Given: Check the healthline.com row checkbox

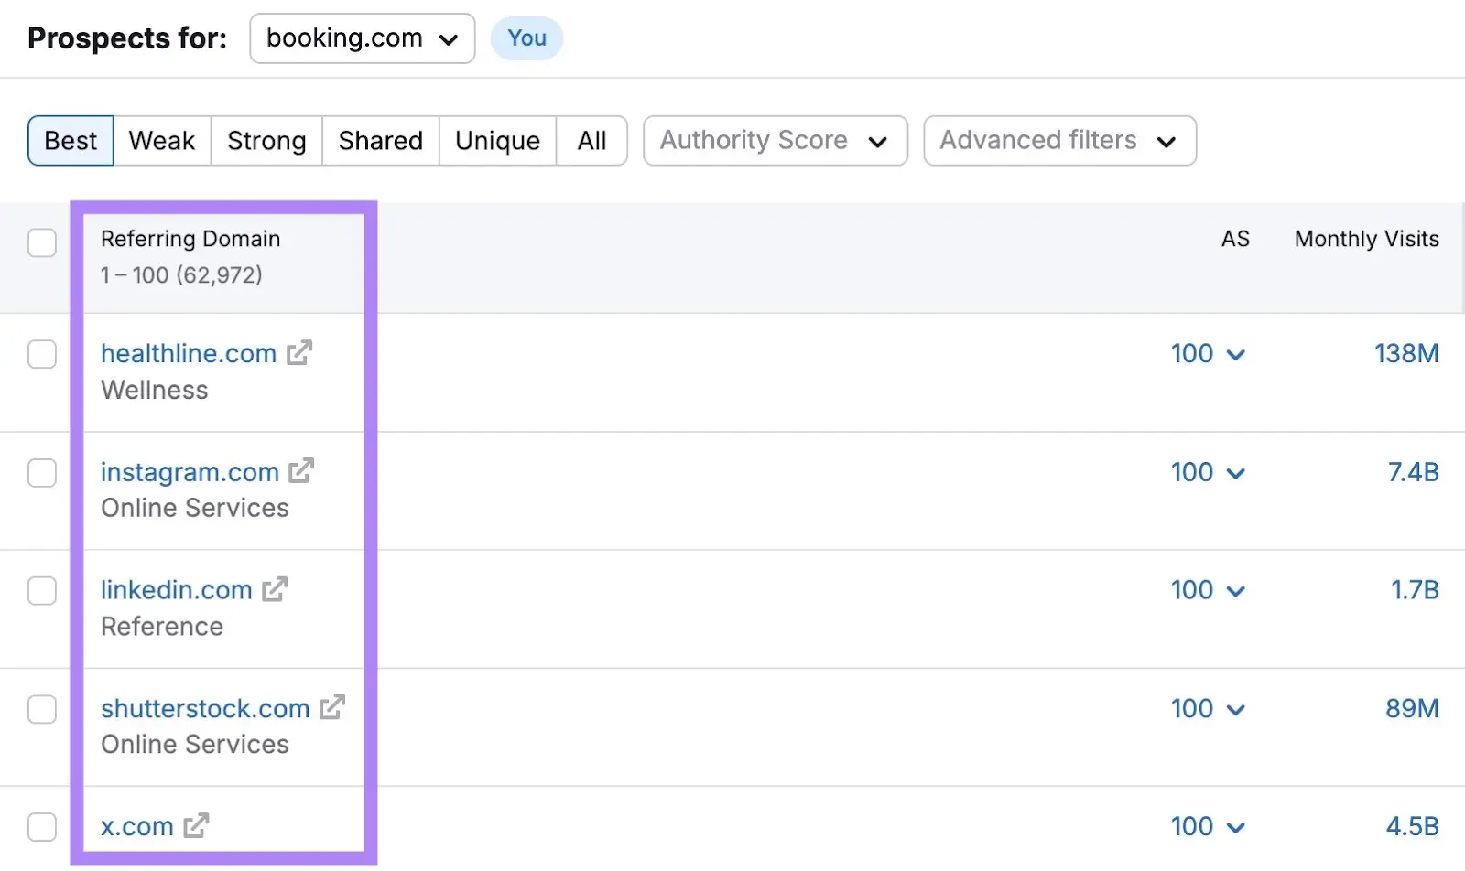Looking at the screenshot, I should click(x=42, y=354).
